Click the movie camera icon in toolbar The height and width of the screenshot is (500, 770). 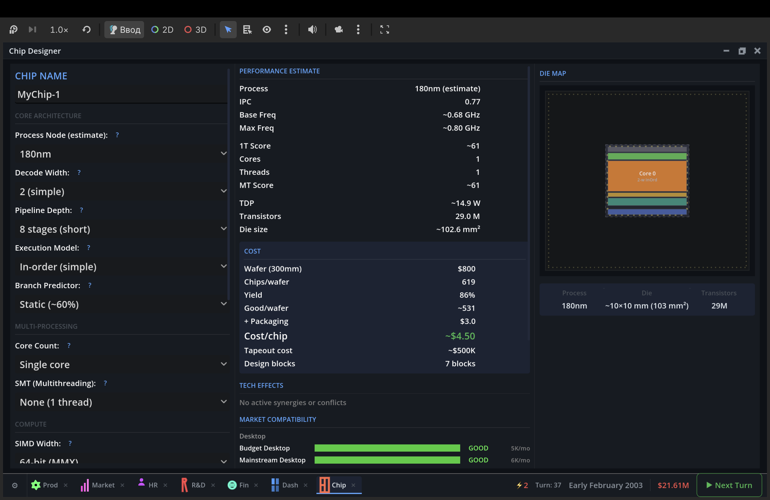(338, 30)
